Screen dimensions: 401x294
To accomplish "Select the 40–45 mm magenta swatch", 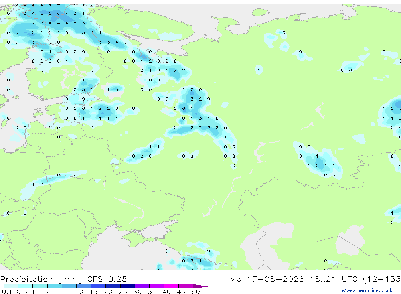I will point(171,286).
